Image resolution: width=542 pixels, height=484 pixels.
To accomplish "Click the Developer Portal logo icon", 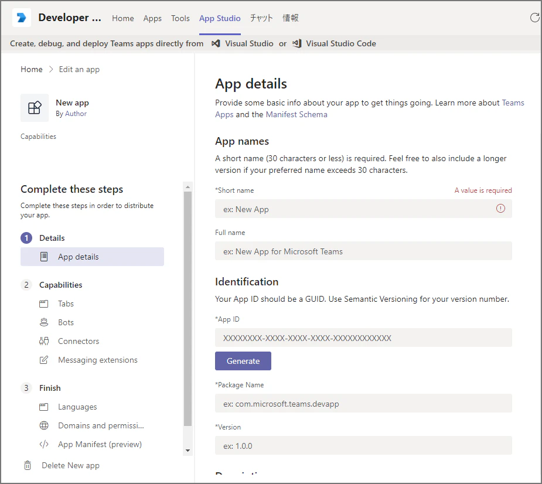I will point(22,18).
